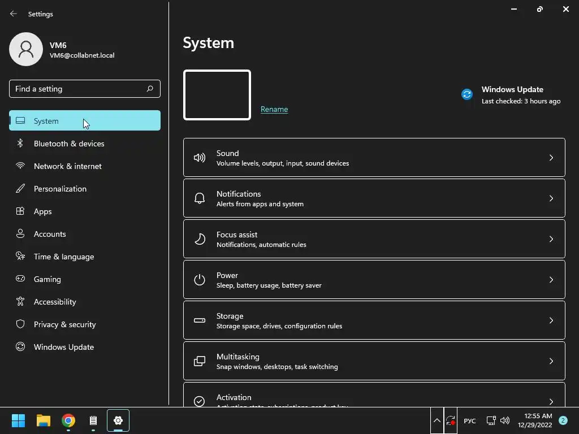Click the Apps grid icon in sidebar

point(20,211)
